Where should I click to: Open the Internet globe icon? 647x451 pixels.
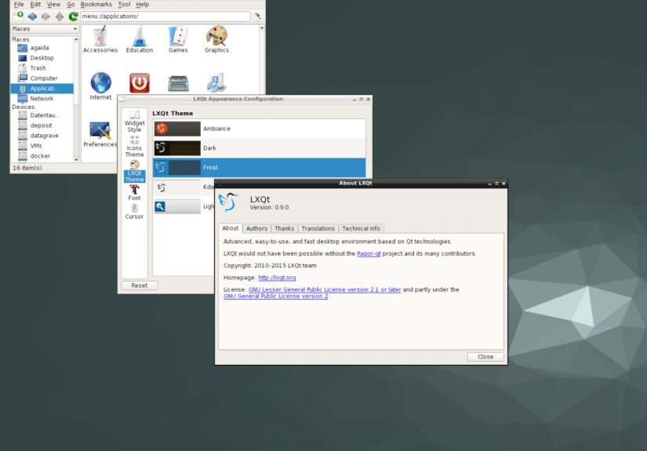[100, 86]
